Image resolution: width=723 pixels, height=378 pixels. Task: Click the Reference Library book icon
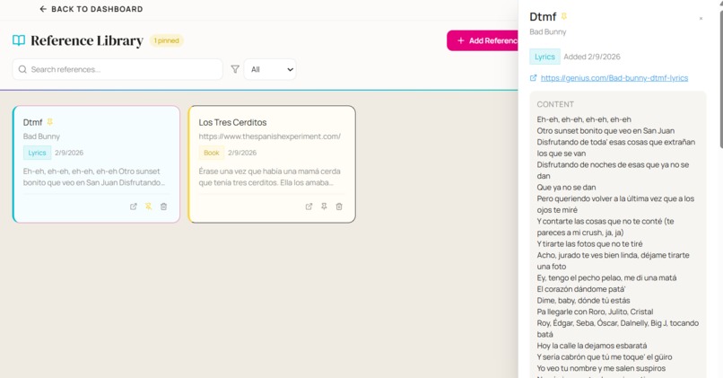pos(19,40)
